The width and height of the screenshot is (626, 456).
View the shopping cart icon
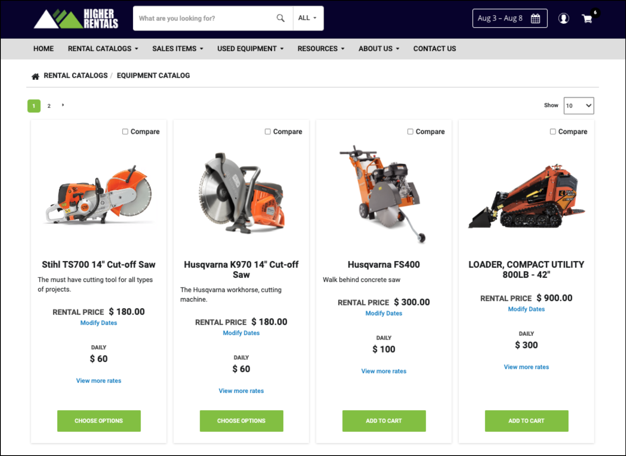tap(587, 19)
